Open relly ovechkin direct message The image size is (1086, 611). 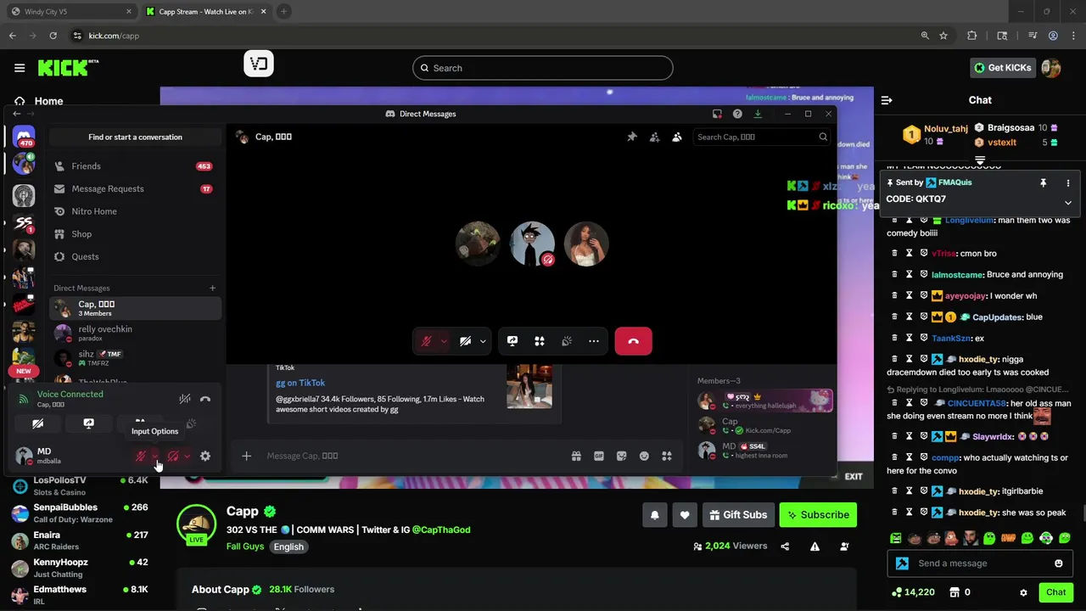135,333
